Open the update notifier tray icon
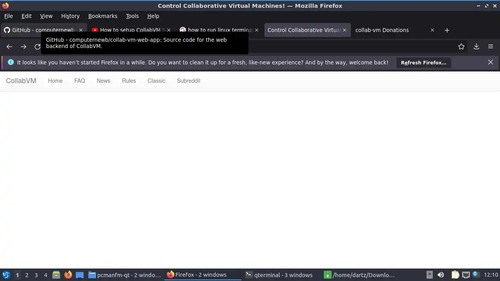Viewport: 500px width, 281px height. point(475,274)
